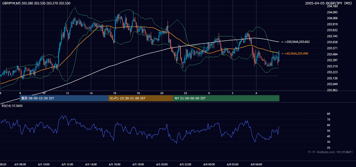Click the 4/5 10:00 date label
Image resolution: width=356 pixels, height=167 pixels.
pyautogui.click(x=44, y=164)
